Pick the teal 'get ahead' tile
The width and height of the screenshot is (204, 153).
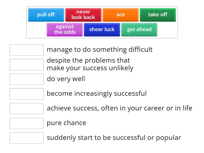[x=139, y=30]
